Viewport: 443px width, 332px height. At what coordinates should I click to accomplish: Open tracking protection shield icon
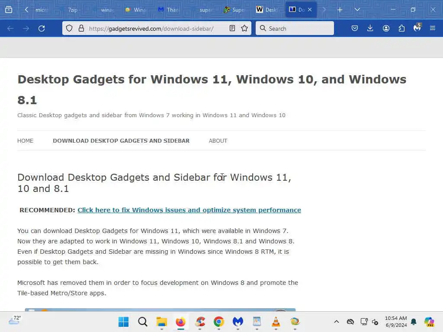tap(69, 28)
